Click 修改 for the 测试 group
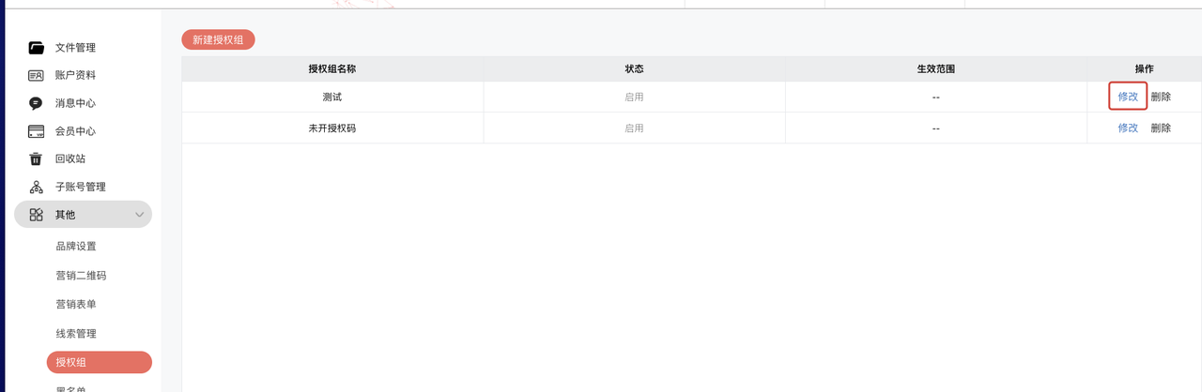 1128,97
